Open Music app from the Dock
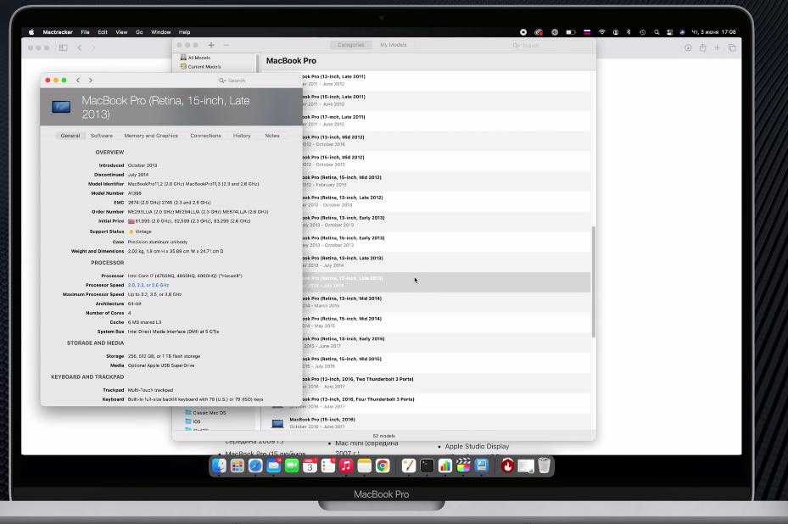The image size is (788, 524). pos(346,465)
